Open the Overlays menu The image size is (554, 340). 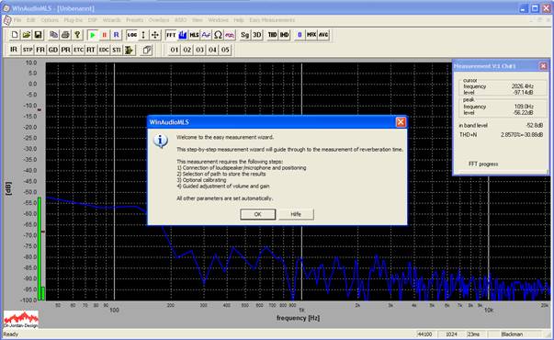[x=159, y=20]
